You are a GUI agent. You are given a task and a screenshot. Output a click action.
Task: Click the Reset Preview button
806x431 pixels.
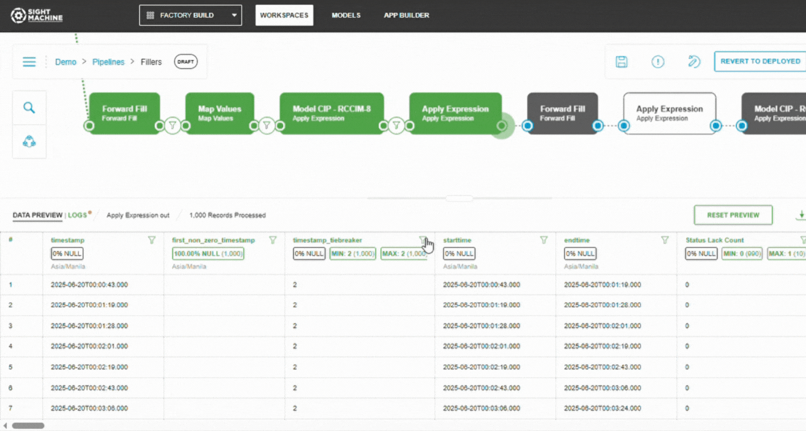coord(733,215)
